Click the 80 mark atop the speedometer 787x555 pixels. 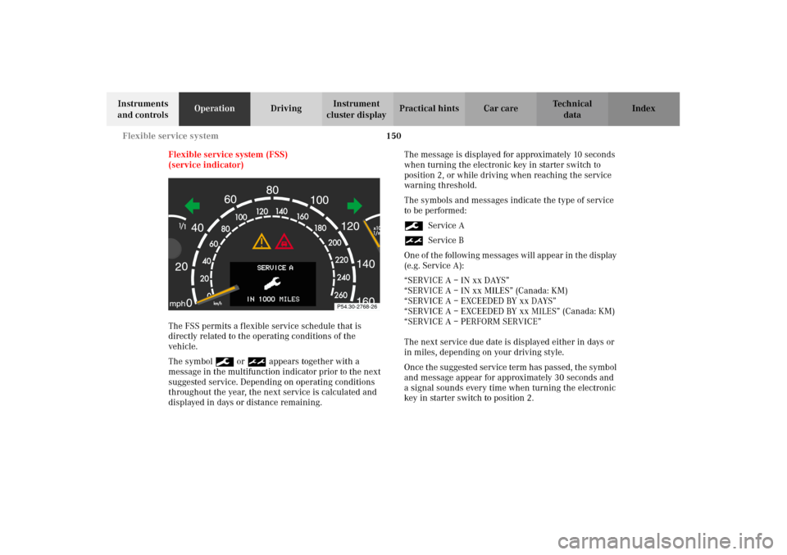point(272,190)
